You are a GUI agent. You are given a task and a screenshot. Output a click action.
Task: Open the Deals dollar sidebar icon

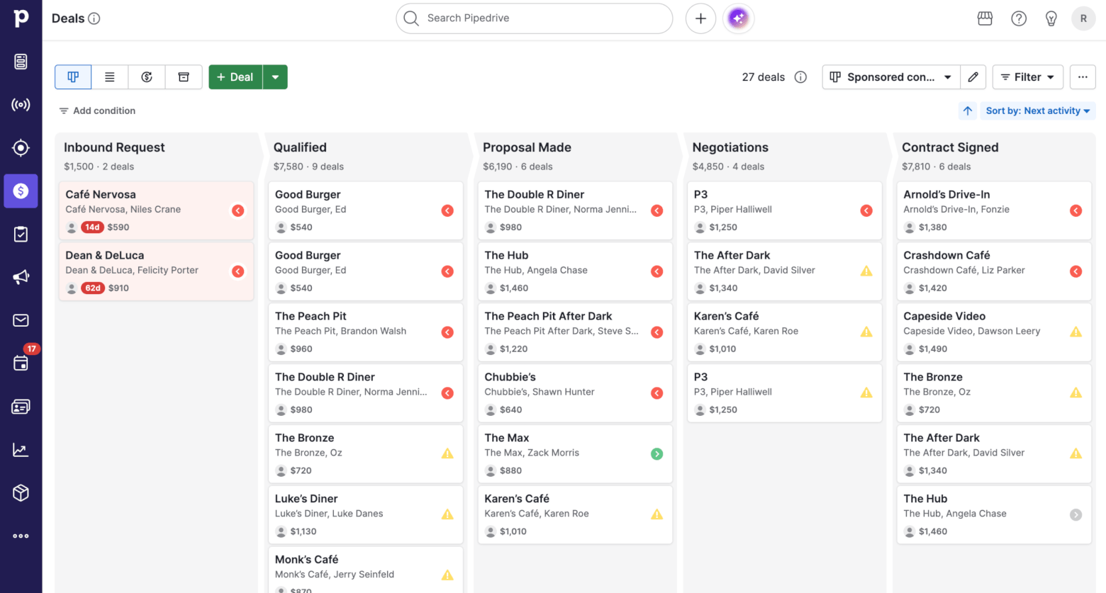click(21, 191)
